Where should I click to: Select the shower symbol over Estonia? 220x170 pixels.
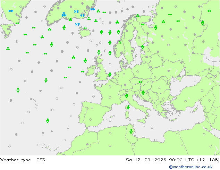point(143,47)
